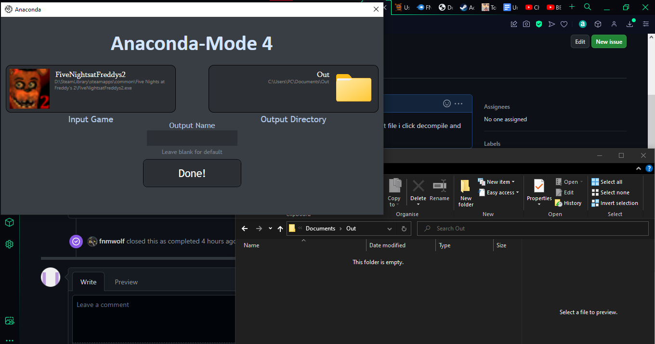This screenshot has height=344, width=655.
Task: Open the Easy access dropdown
Action: (499, 192)
